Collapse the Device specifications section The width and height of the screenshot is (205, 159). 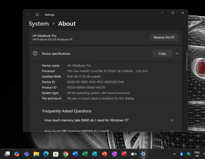pos(177,53)
